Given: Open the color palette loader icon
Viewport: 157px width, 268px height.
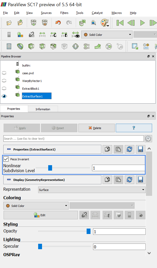Looking at the screenshot, I should pyautogui.click(x=105, y=23).
